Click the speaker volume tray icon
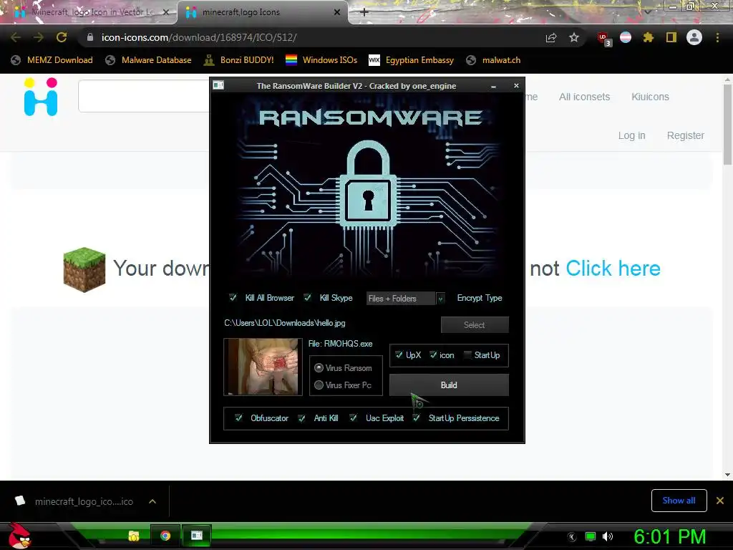The image size is (733, 550). (607, 536)
